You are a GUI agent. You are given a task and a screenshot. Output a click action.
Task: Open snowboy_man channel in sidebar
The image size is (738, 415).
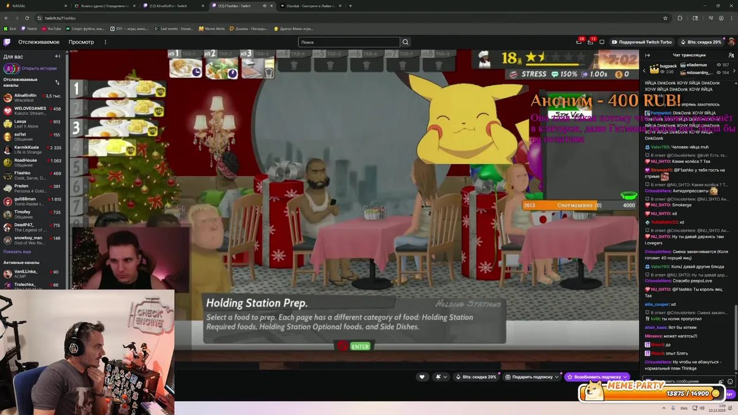[34, 240]
